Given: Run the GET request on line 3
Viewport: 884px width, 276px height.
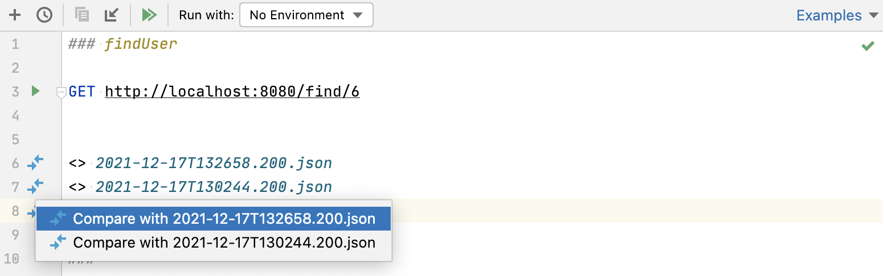Looking at the screenshot, I should tap(35, 91).
